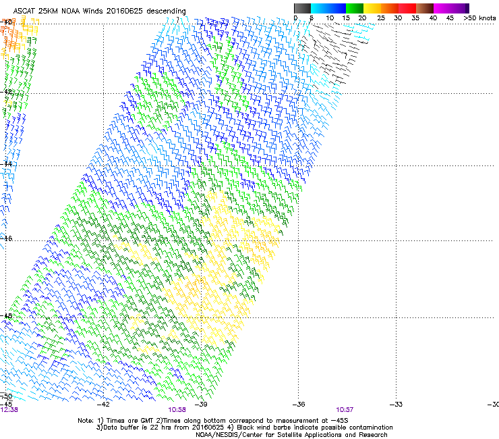Click the -42 longitude axis label
Image resolution: width=499 pixels, height=439 pixels.
tap(103, 405)
